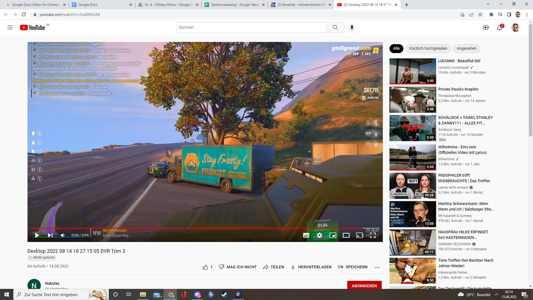Toggle the Chrome side panel

pos(509,14)
